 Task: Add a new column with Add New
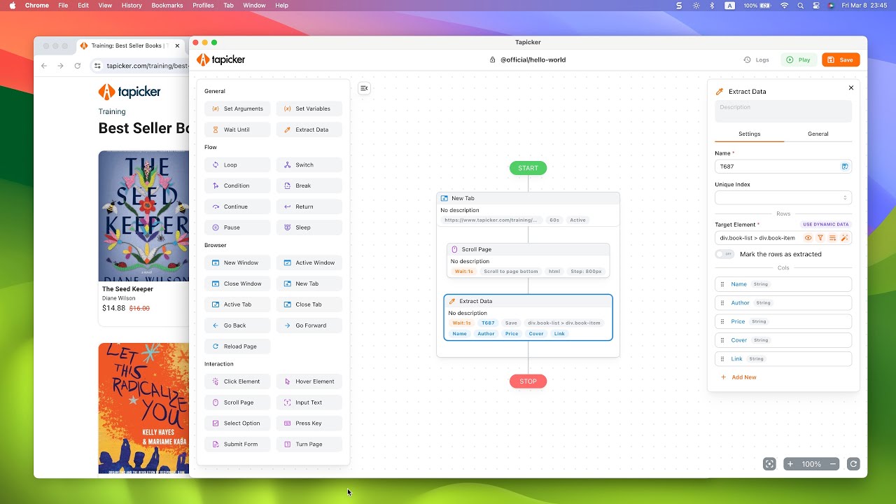(x=738, y=377)
